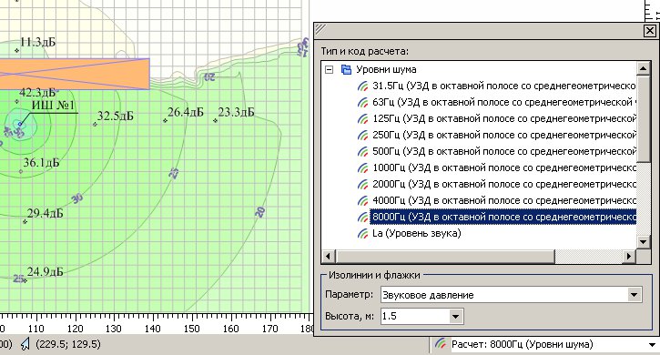Click the 63Гц noise level icon
Image resolution: width=660 pixels, height=355 pixels.
coord(363,102)
